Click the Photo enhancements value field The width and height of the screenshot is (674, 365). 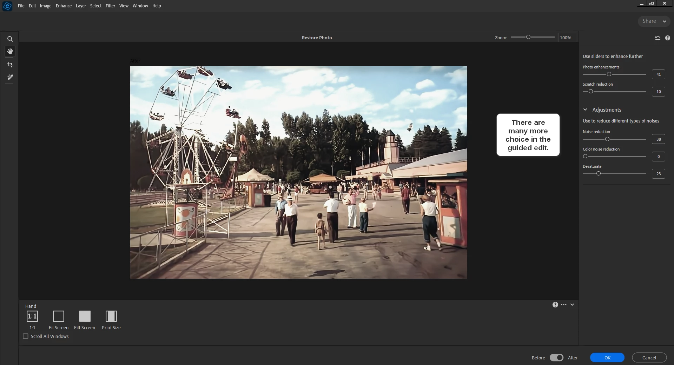pyautogui.click(x=659, y=74)
